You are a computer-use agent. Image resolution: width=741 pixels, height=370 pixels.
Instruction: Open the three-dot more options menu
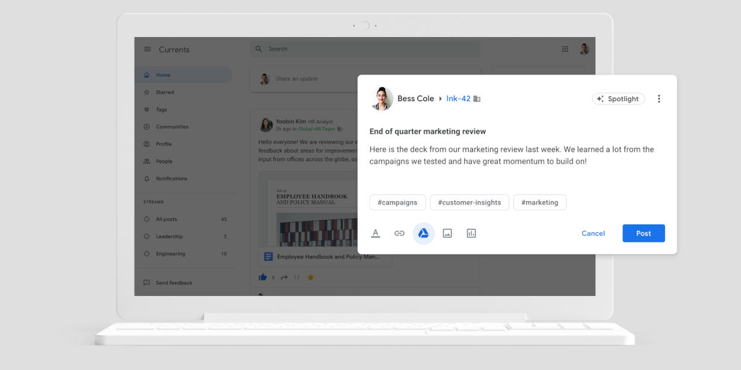pos(659,99)
